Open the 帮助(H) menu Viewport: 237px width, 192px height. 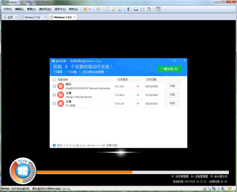73,9
